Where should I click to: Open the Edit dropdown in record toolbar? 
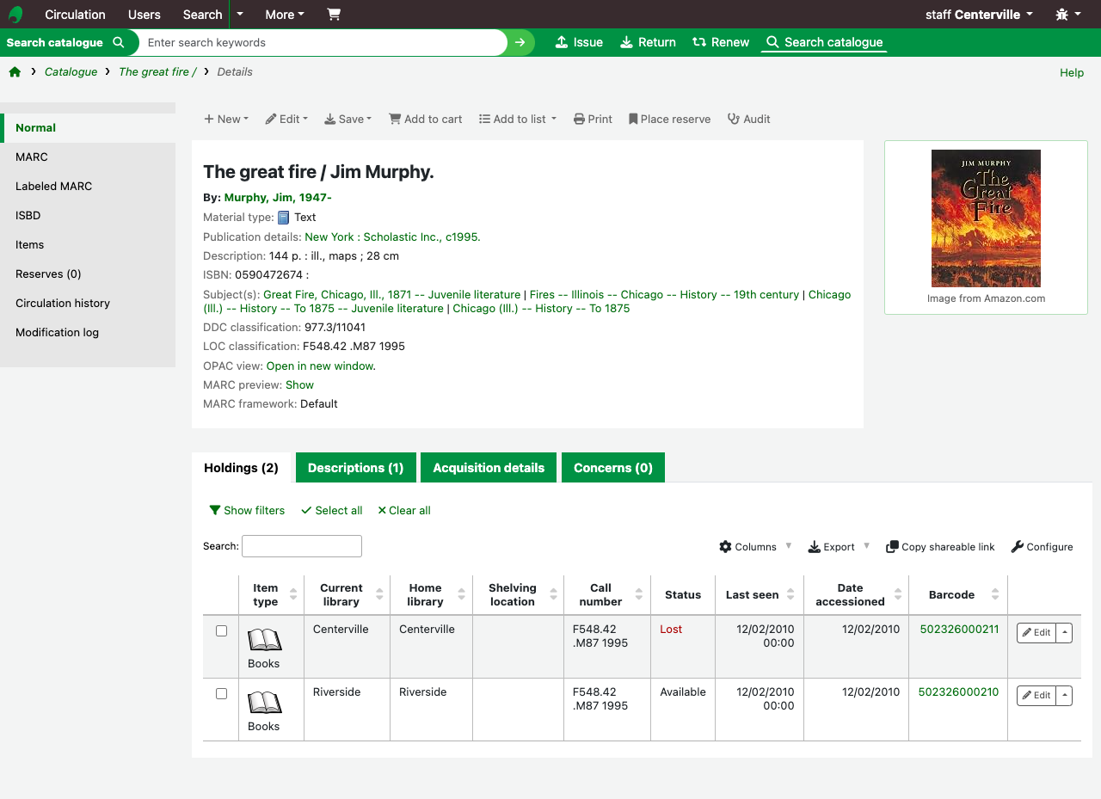pos(286,119)
